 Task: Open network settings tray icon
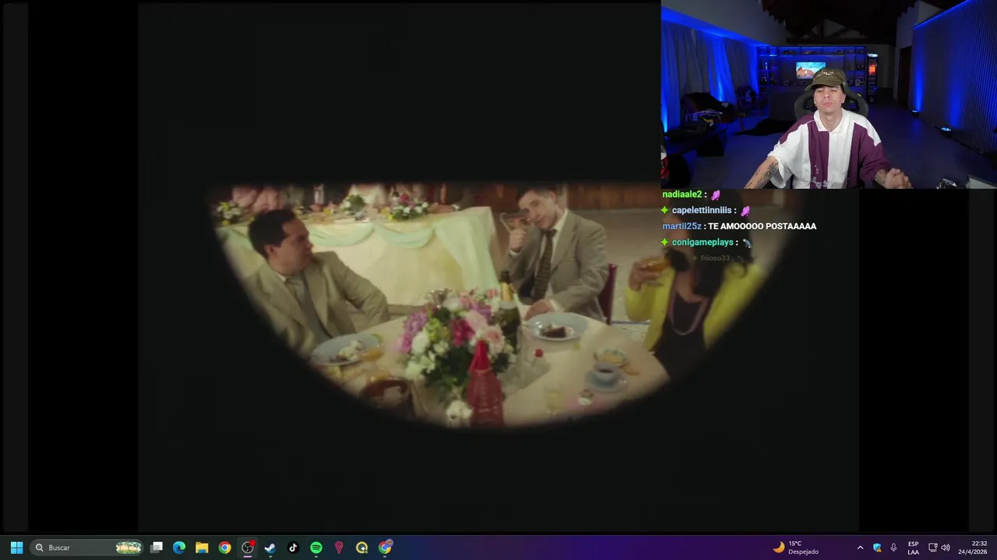[x=932, y=548]
